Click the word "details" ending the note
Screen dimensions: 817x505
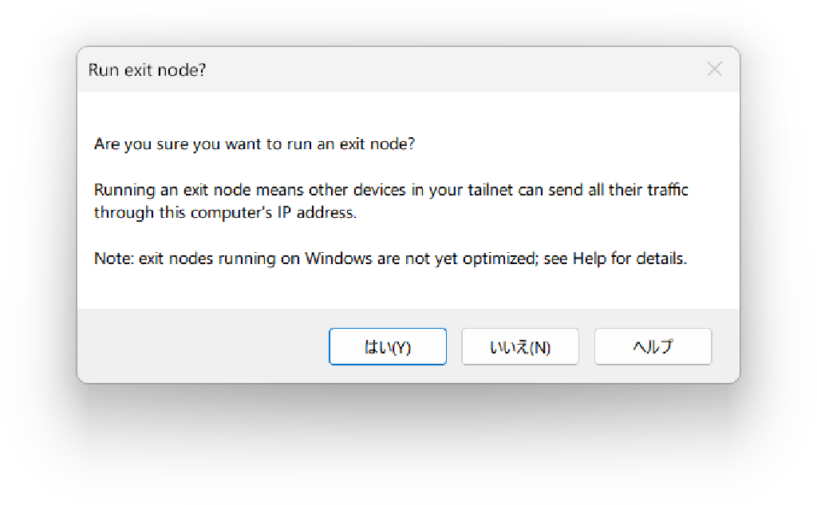click(x=661, y=259)
